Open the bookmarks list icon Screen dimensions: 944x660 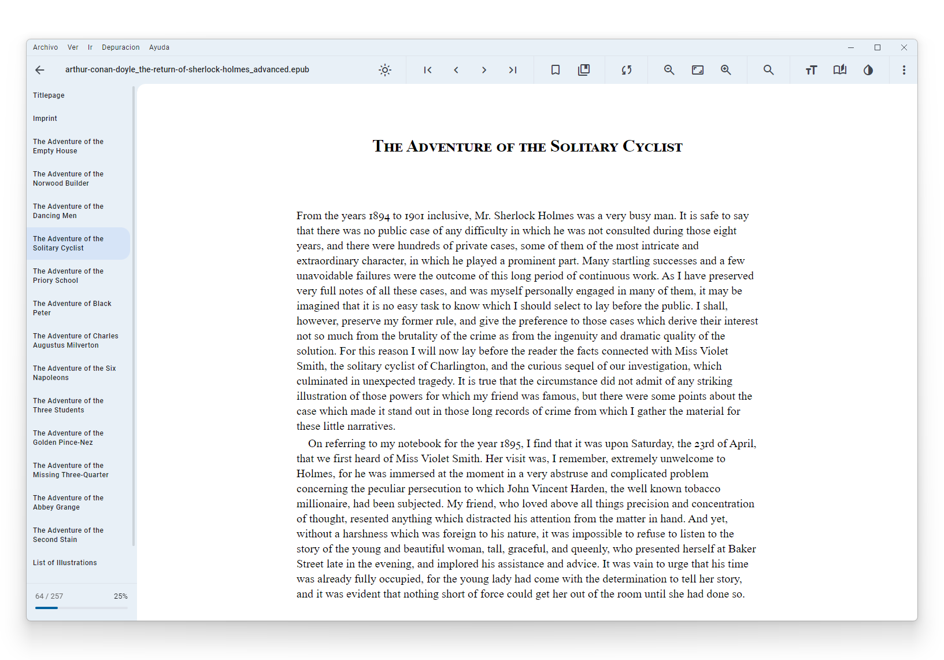[584, 69]
